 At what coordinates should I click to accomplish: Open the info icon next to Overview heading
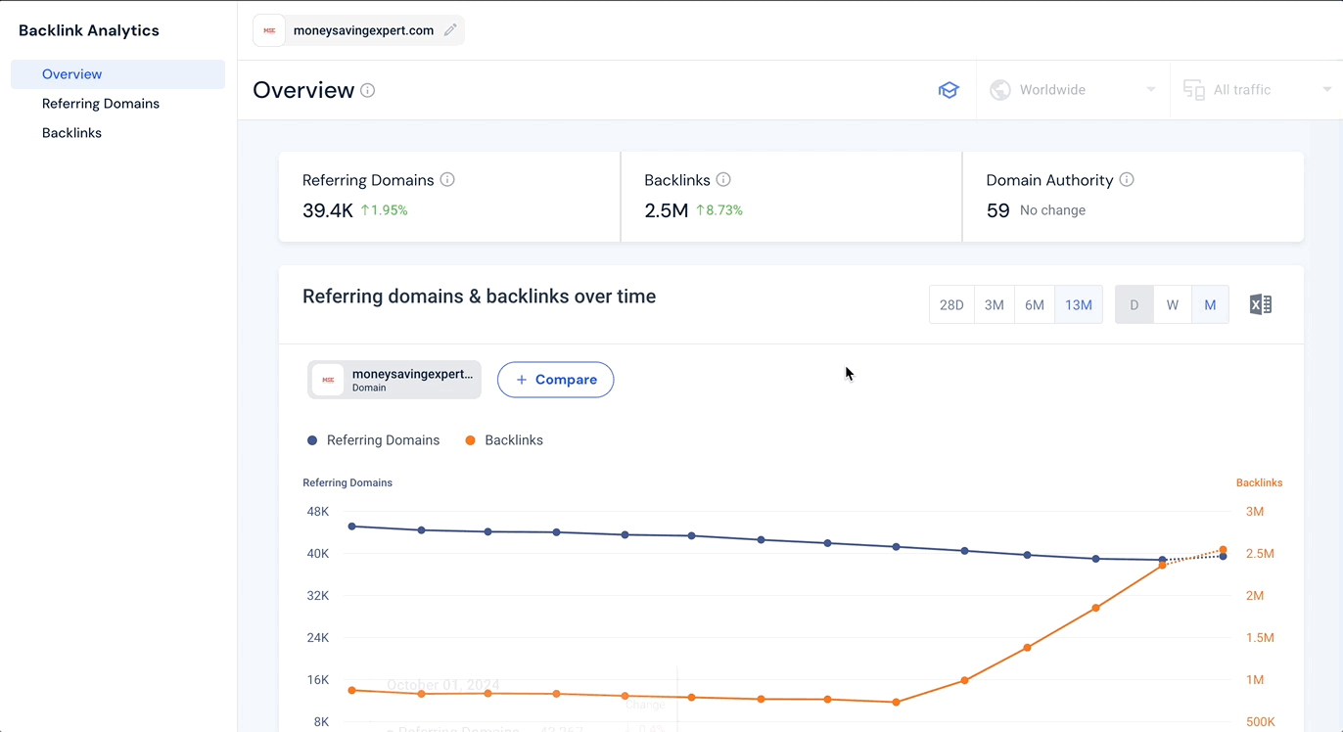pos(368,90)
